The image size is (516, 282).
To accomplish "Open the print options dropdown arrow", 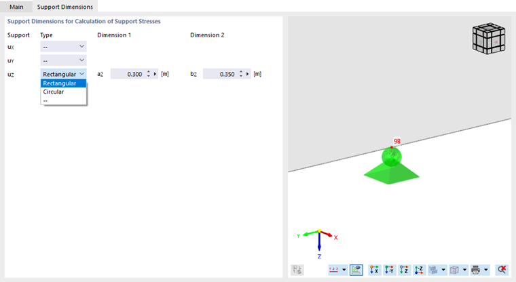I will coord(486,270).
